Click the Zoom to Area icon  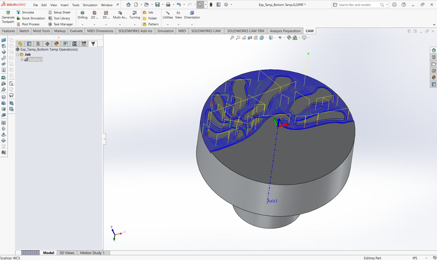pyautogui.click(x=238, y=37)
